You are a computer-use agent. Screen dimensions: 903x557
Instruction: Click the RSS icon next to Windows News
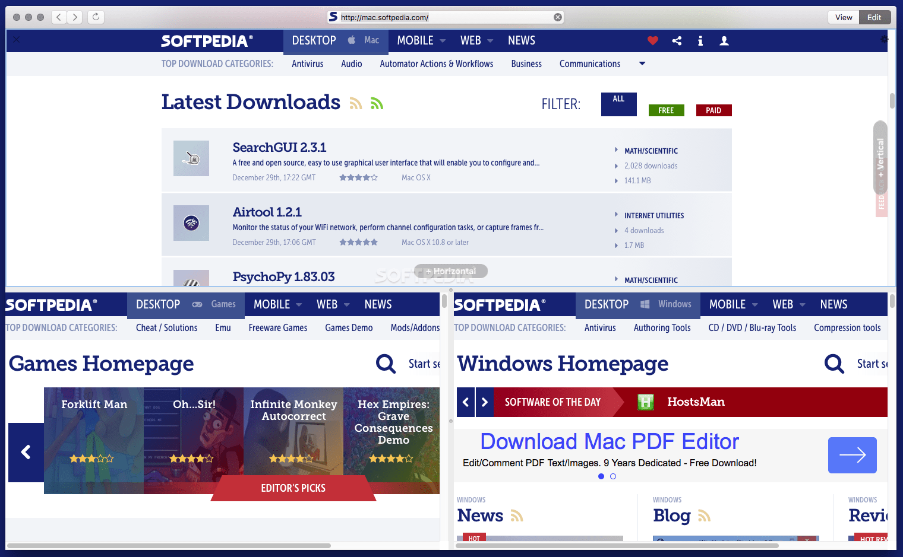[517, 516]
